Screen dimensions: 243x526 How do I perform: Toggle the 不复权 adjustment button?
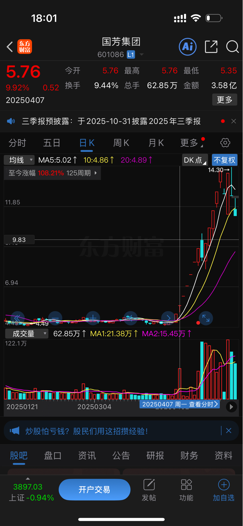225,160
